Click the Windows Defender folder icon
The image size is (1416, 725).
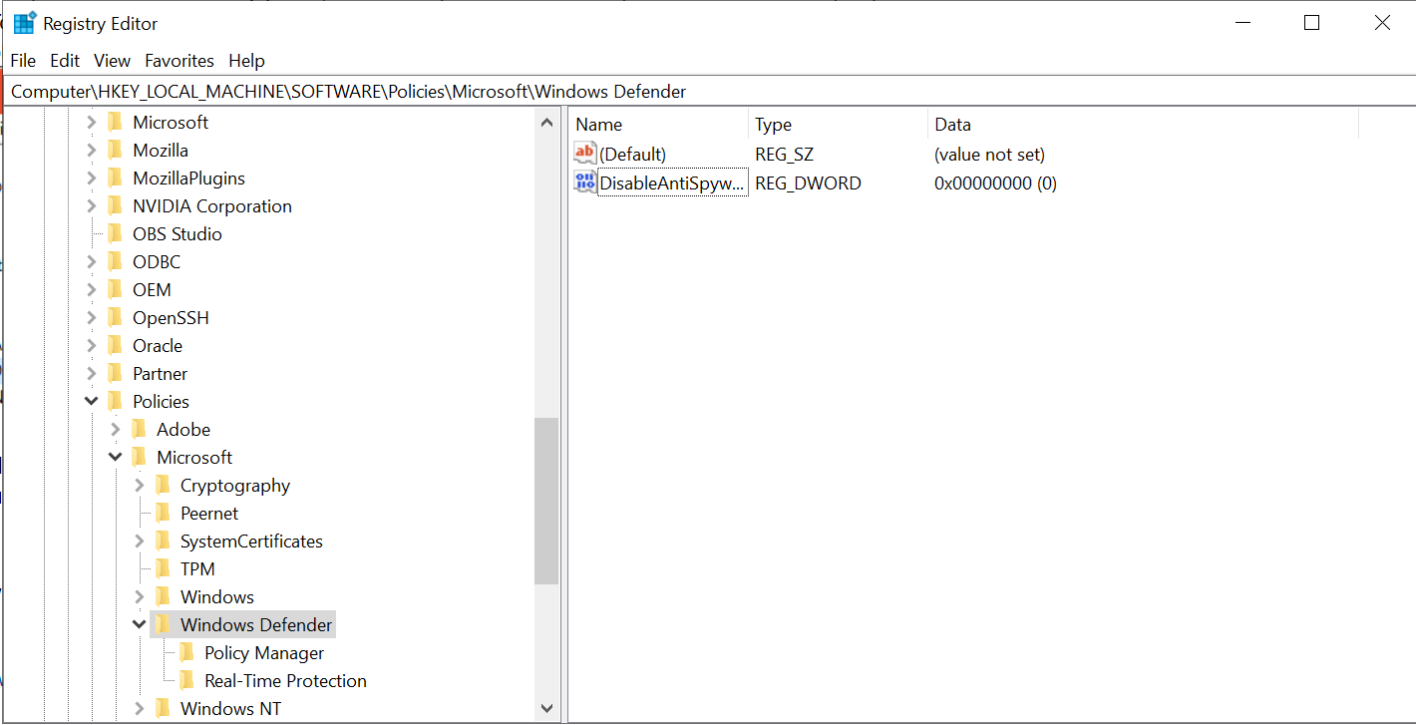[163, 625]
